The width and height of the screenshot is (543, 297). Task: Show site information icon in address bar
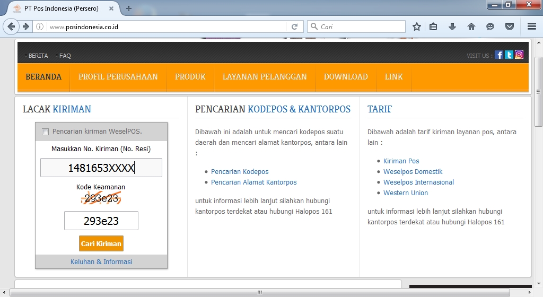click(x=40, y=27)
